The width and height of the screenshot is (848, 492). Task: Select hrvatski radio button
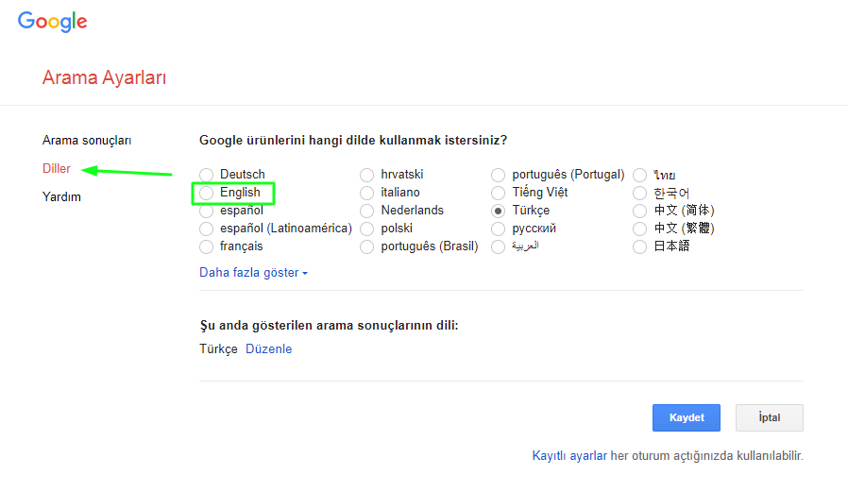coord(366,175)
